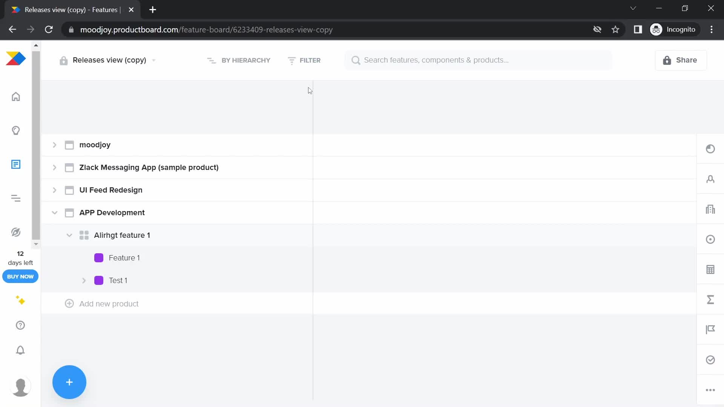Open the user profile avatar
The image size is (724, 407).
click(20, 387)
